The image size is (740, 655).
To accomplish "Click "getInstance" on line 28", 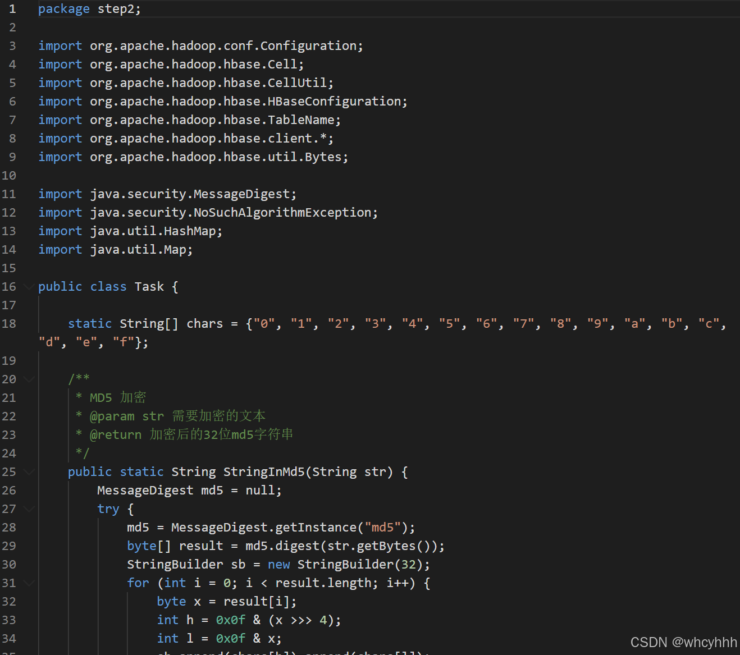I will (316, 528).
